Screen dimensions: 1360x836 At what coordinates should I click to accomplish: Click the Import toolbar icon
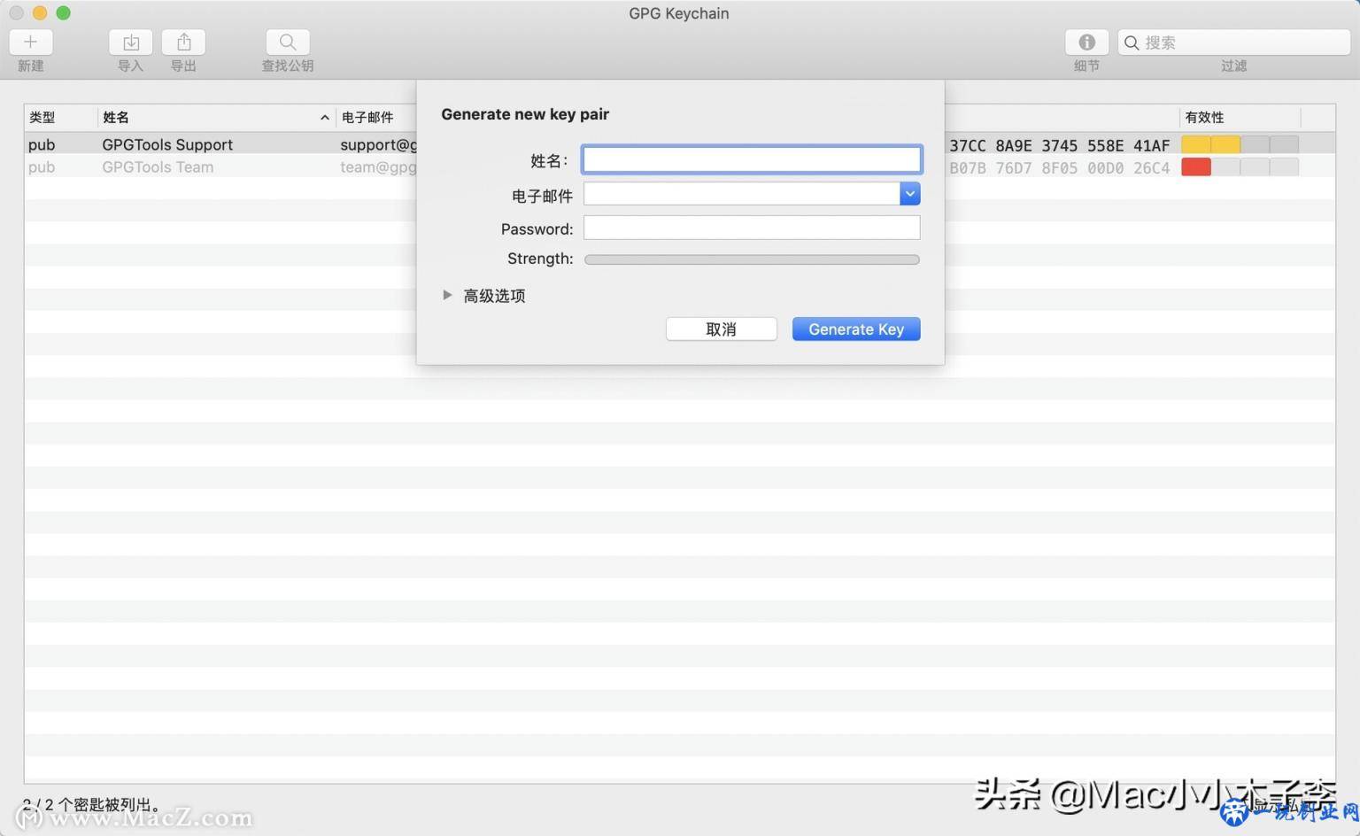[x=131, y=42]
